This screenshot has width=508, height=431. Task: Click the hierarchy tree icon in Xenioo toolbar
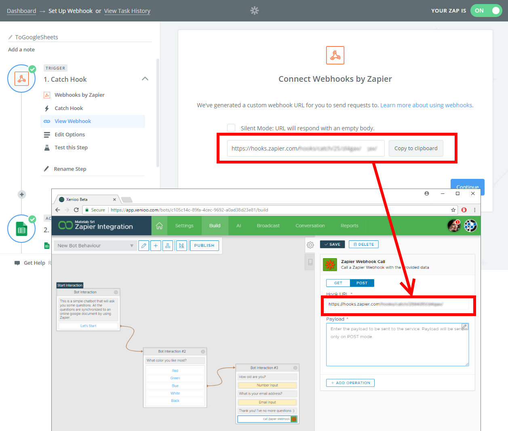click(168, 246)
